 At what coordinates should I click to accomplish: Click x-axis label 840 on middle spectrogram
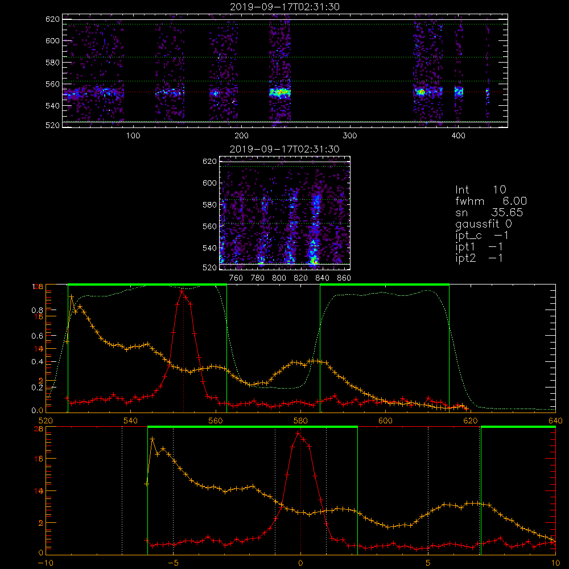[x=322, y=278]
